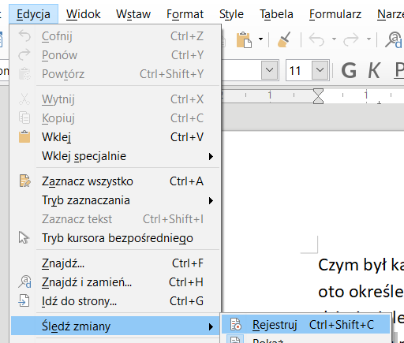Screen dimensions: 404x343
Task: Click the text 'oto określe' in document
Action: click(361, 292)
